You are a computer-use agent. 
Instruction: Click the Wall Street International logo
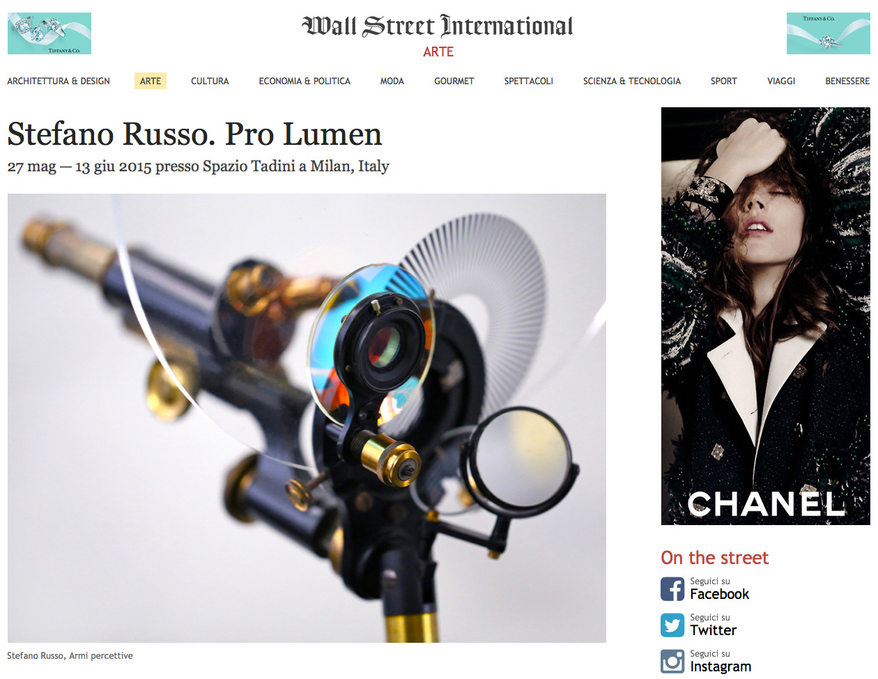[x=438, y=26]
